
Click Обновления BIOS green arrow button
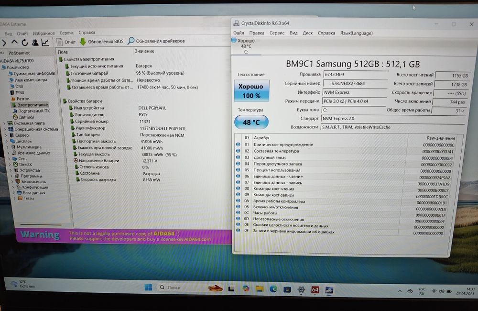(x=101, y=42)
